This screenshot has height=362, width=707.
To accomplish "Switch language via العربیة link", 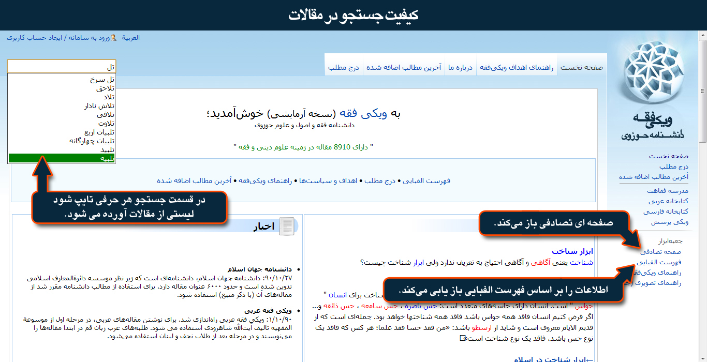I will (x=131, y=38).
